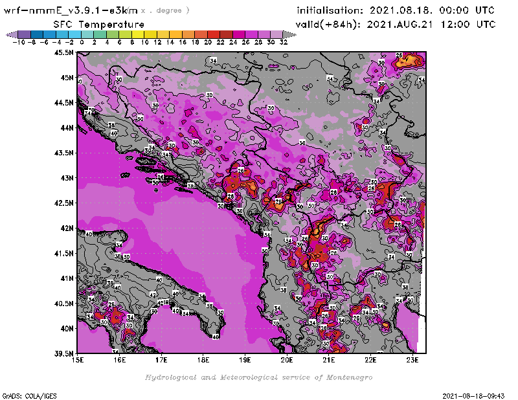Image resolution: width=518 pixels, height=400 pixels.
Task: Click the 42N latitude label
Action: click(x=67, y=228)
